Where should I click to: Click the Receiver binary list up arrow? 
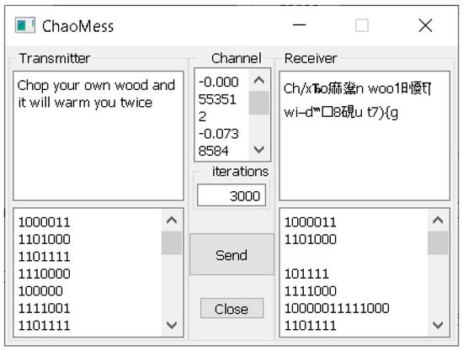[x=438, y=221]
